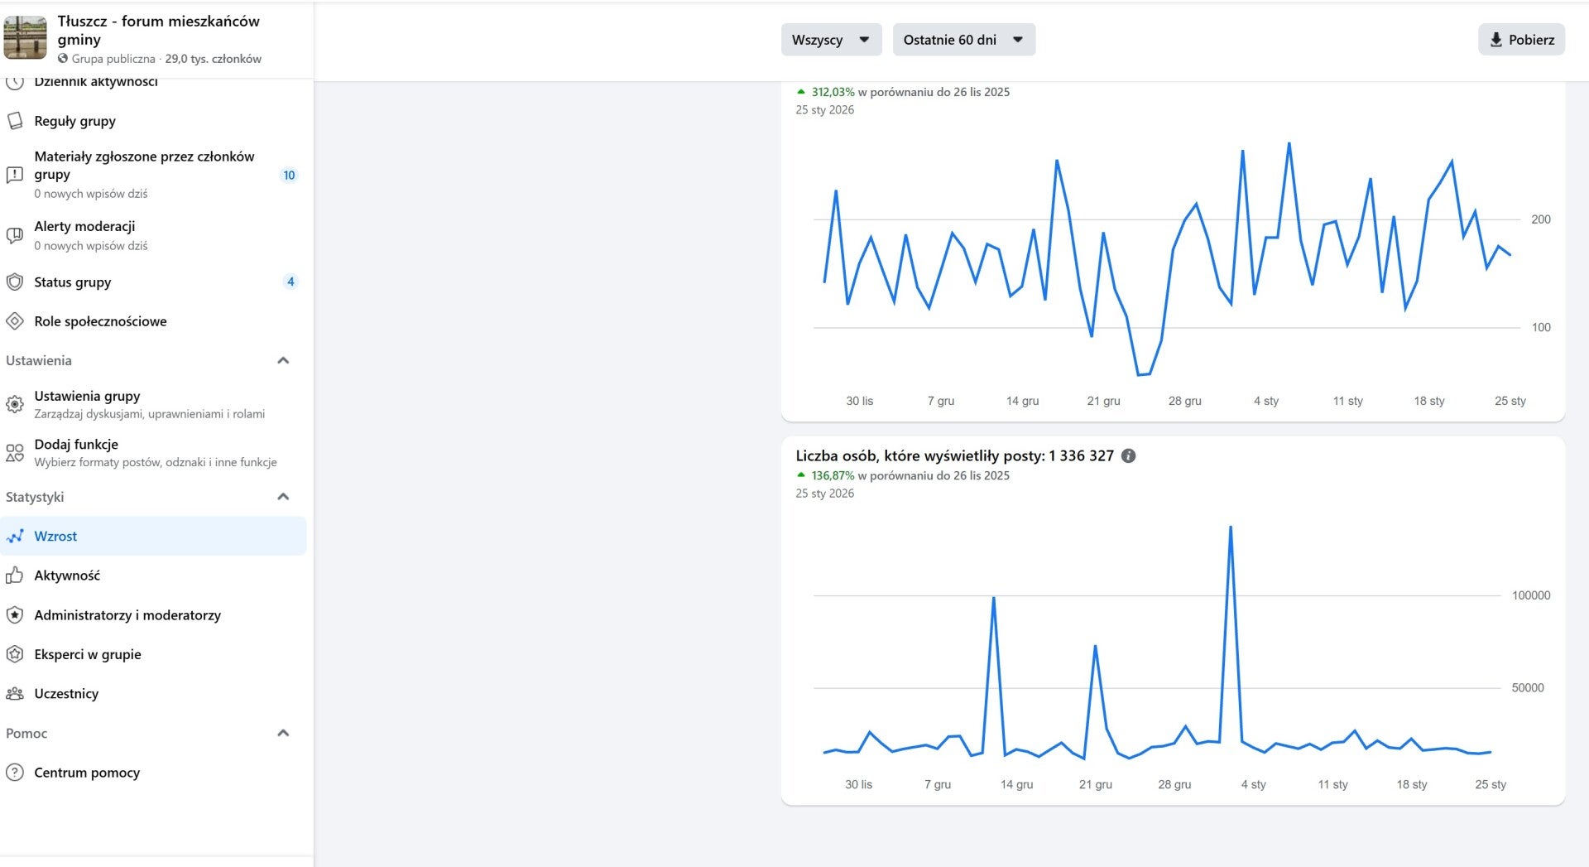Viewport: 1589px width, 867px height.
Task: Open the Tłuszcz group cover thumbnail
Action: 26,38
